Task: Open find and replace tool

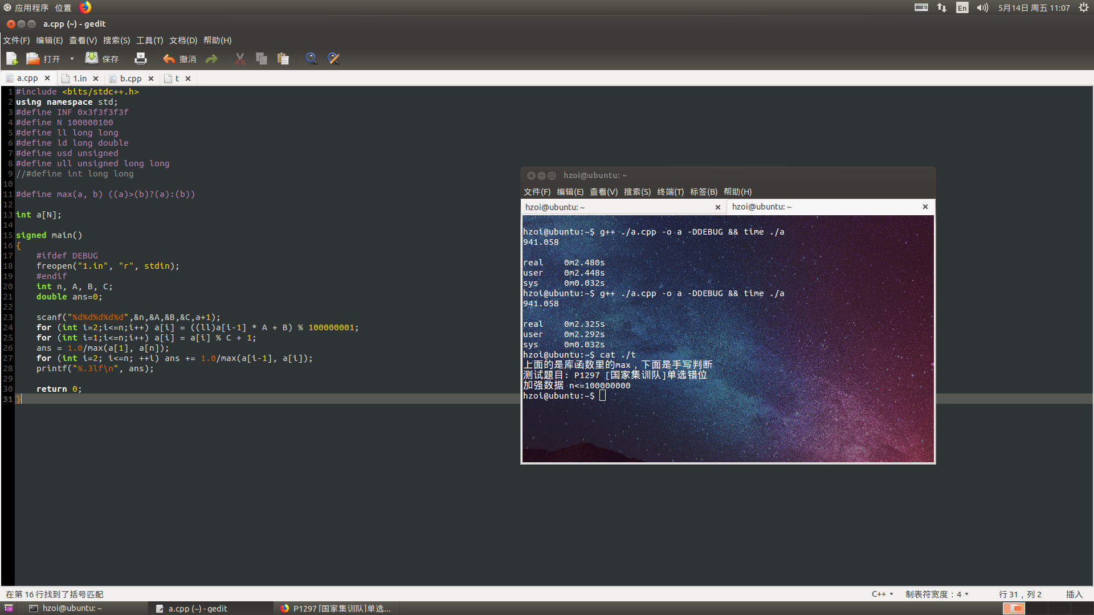Action: point(333,59)
